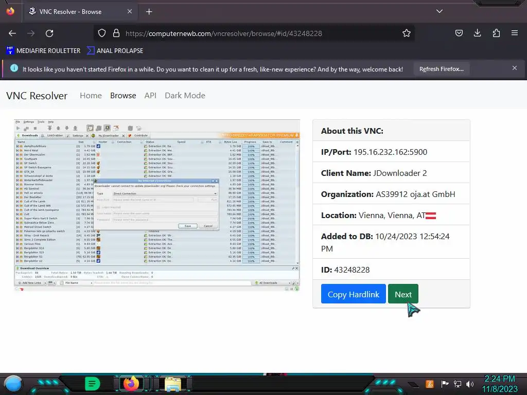Viewport: 527px width, 395px height.
Task: Click the Copy Hardlink button
Action: (353, 294)
